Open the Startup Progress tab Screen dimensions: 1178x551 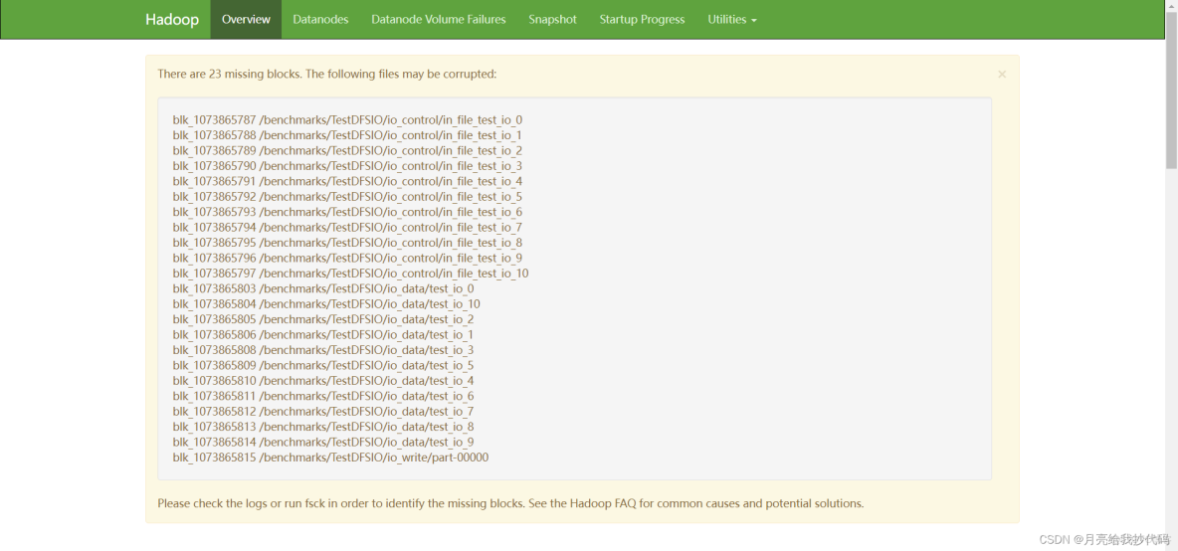(x=643, y=20)
